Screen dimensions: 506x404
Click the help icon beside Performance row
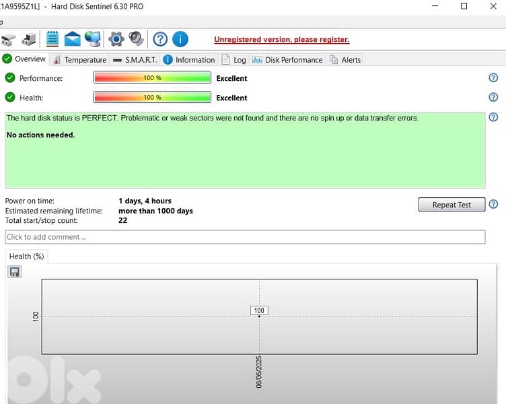pyautogui.click(x=493, y=77)
